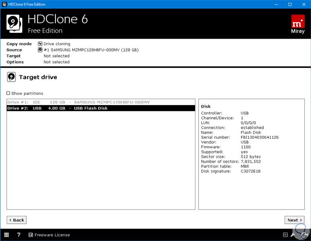
Task: Click the Drive cloning mode icon
Action: [40, 44]
